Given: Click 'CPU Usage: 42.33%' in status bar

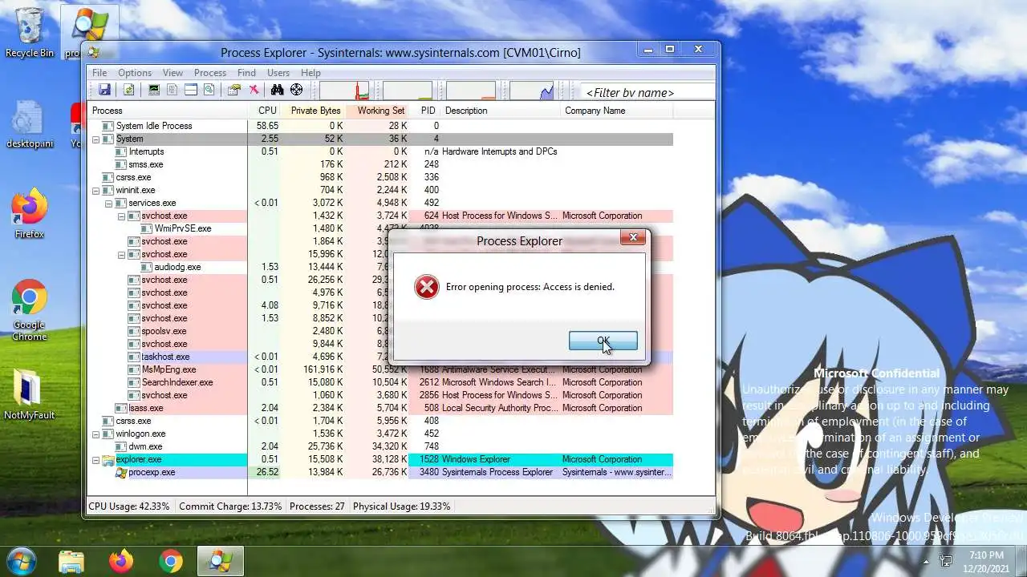Looking at the screenshot, I should (x=129, y=506).
